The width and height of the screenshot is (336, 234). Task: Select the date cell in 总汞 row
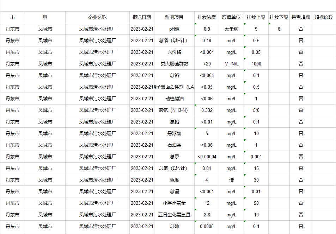[142, 157]
